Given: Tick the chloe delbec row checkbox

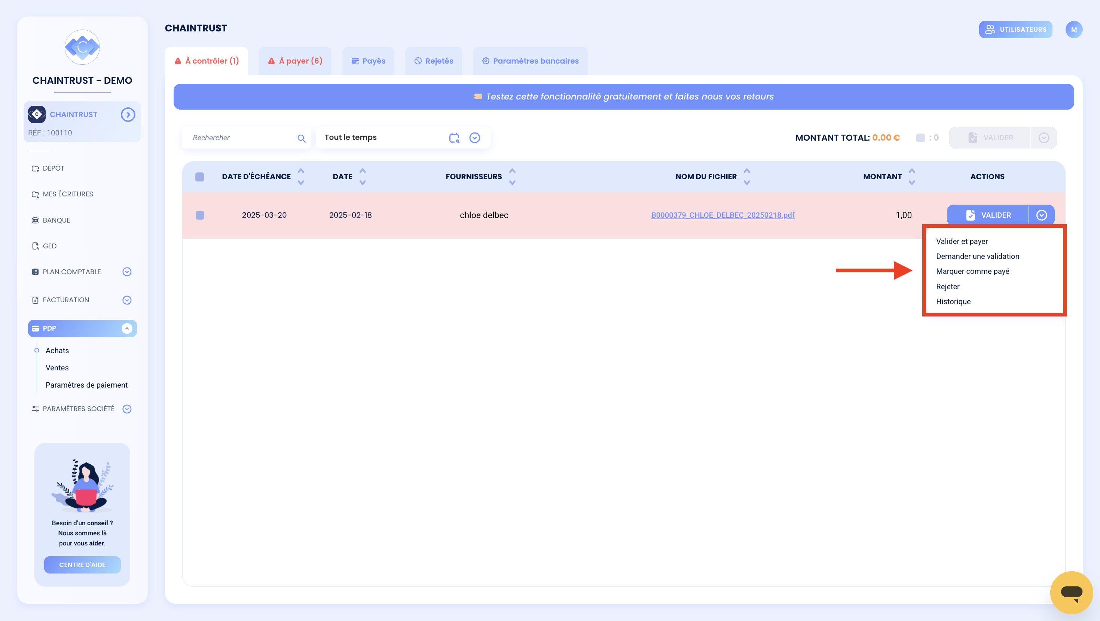Looking at the screenshot, I should [199, 215].
